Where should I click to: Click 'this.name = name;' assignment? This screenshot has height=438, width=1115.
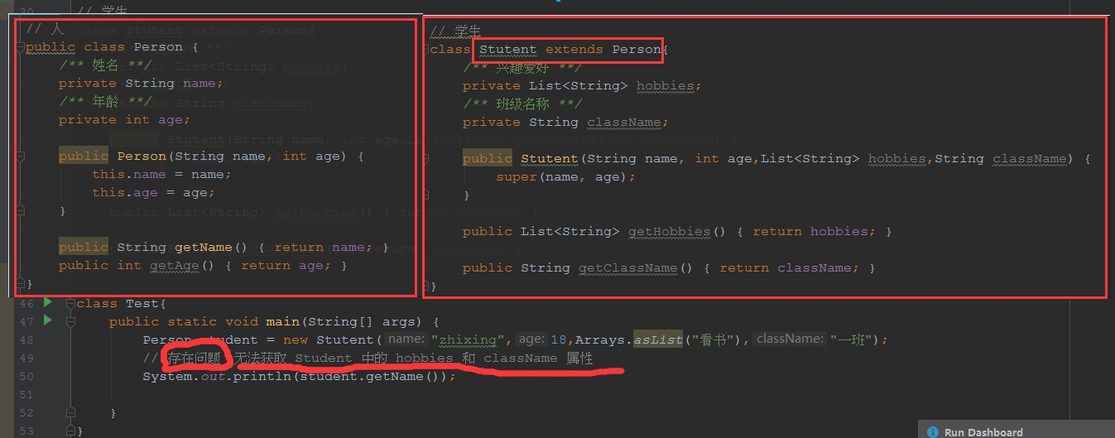point(162,174)
